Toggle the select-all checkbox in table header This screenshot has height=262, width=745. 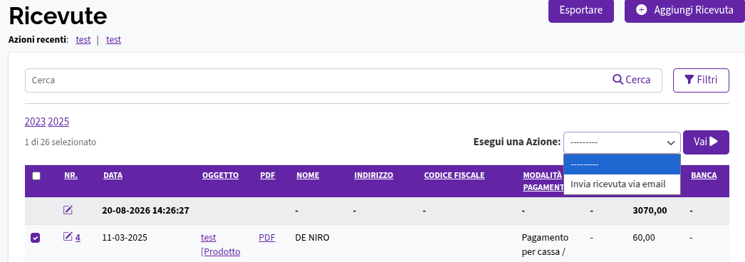[36, 176]
